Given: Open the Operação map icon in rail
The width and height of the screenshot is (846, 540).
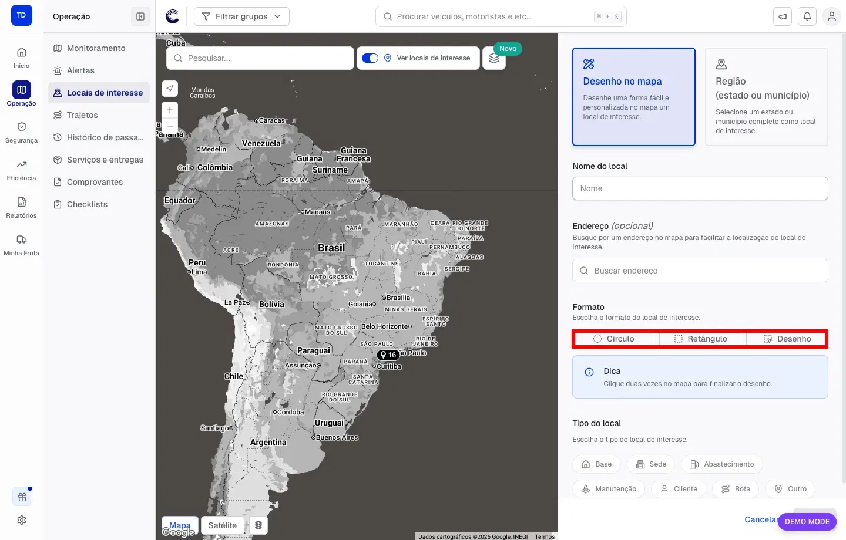Looking at the screenshot, I should (22, 90).
